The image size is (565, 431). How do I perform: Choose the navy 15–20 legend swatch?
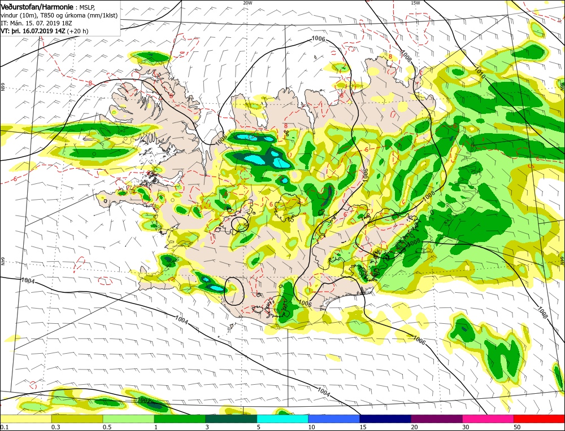385,419
